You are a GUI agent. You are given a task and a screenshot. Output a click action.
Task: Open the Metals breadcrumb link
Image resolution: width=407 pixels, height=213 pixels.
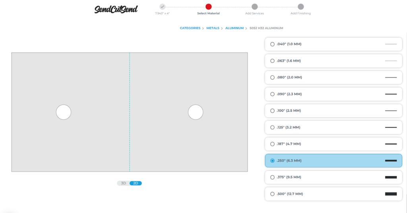pyautogui.click(x=213, y=28)
